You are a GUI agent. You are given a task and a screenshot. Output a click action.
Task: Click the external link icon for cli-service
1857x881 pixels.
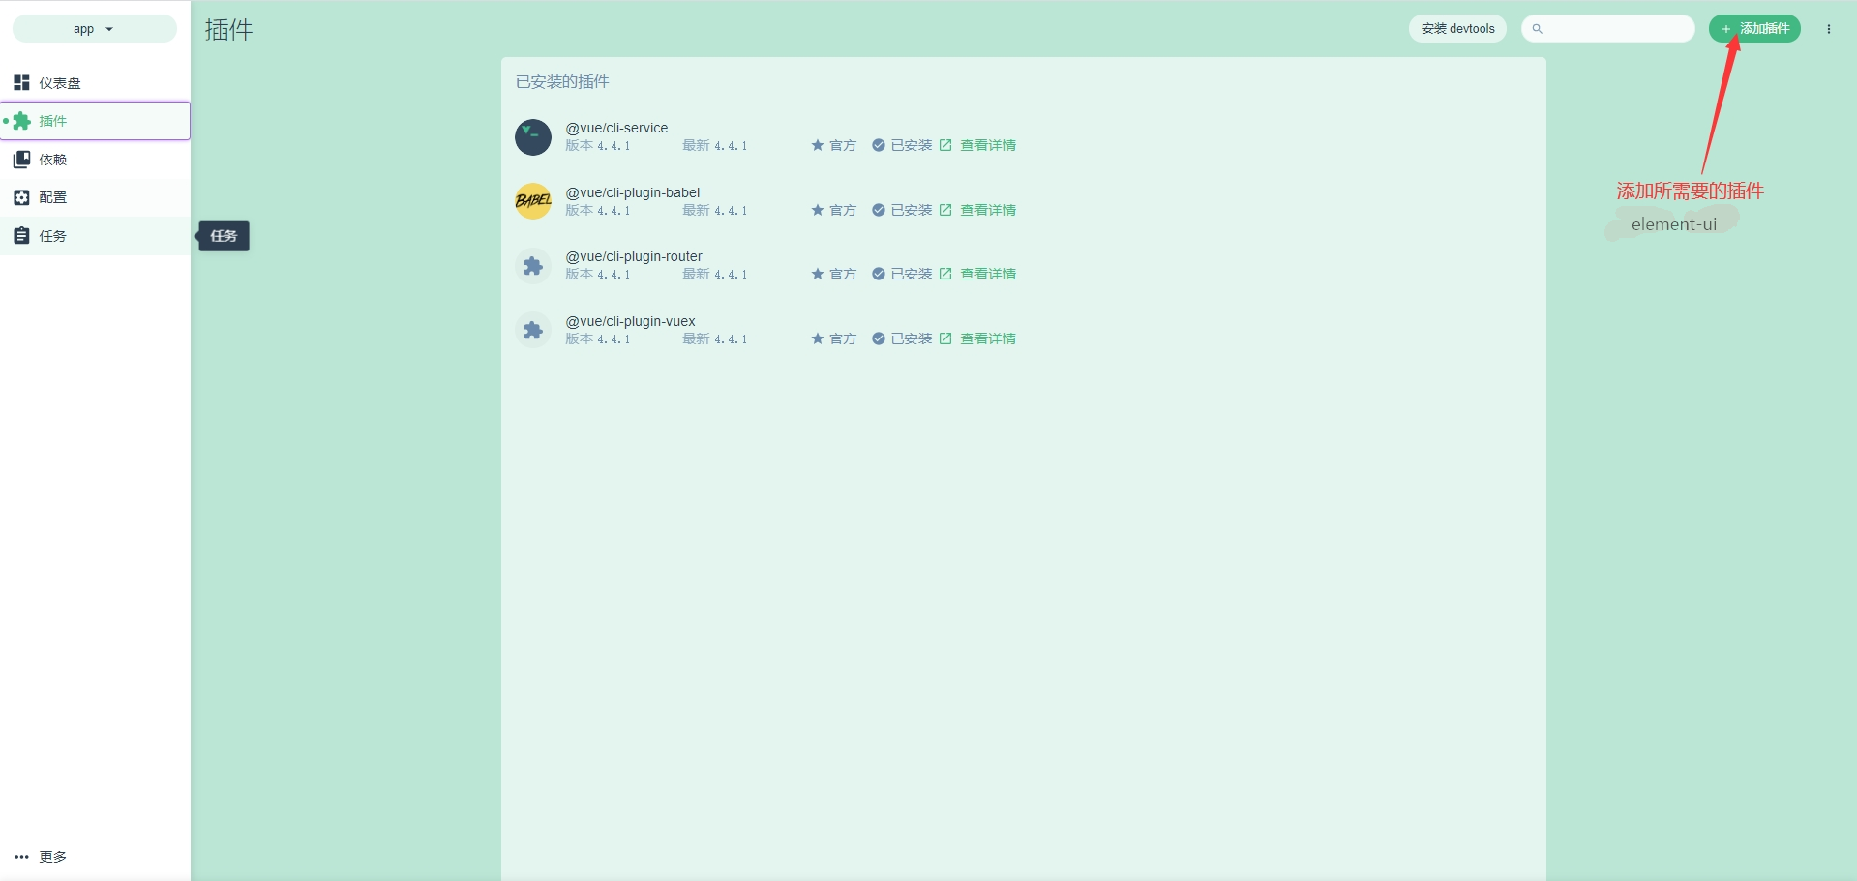click(945, 145)
